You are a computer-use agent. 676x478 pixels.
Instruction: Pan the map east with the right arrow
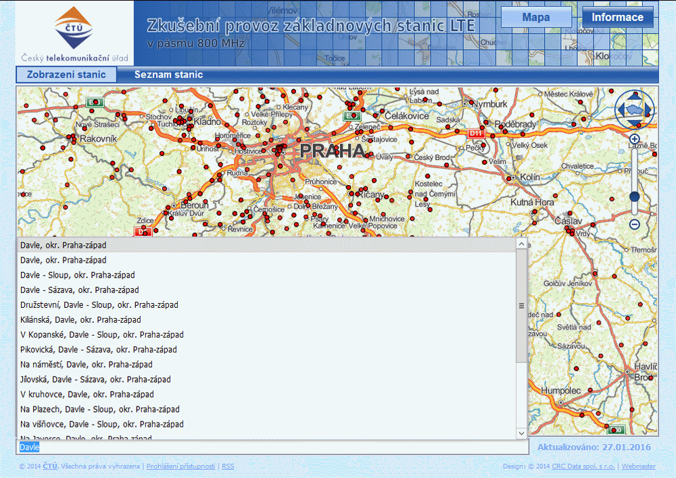pyautogui.click(x=646, y=108)
